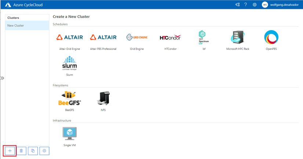Select the Microsoft HPC Pack icon

(238, 37)
